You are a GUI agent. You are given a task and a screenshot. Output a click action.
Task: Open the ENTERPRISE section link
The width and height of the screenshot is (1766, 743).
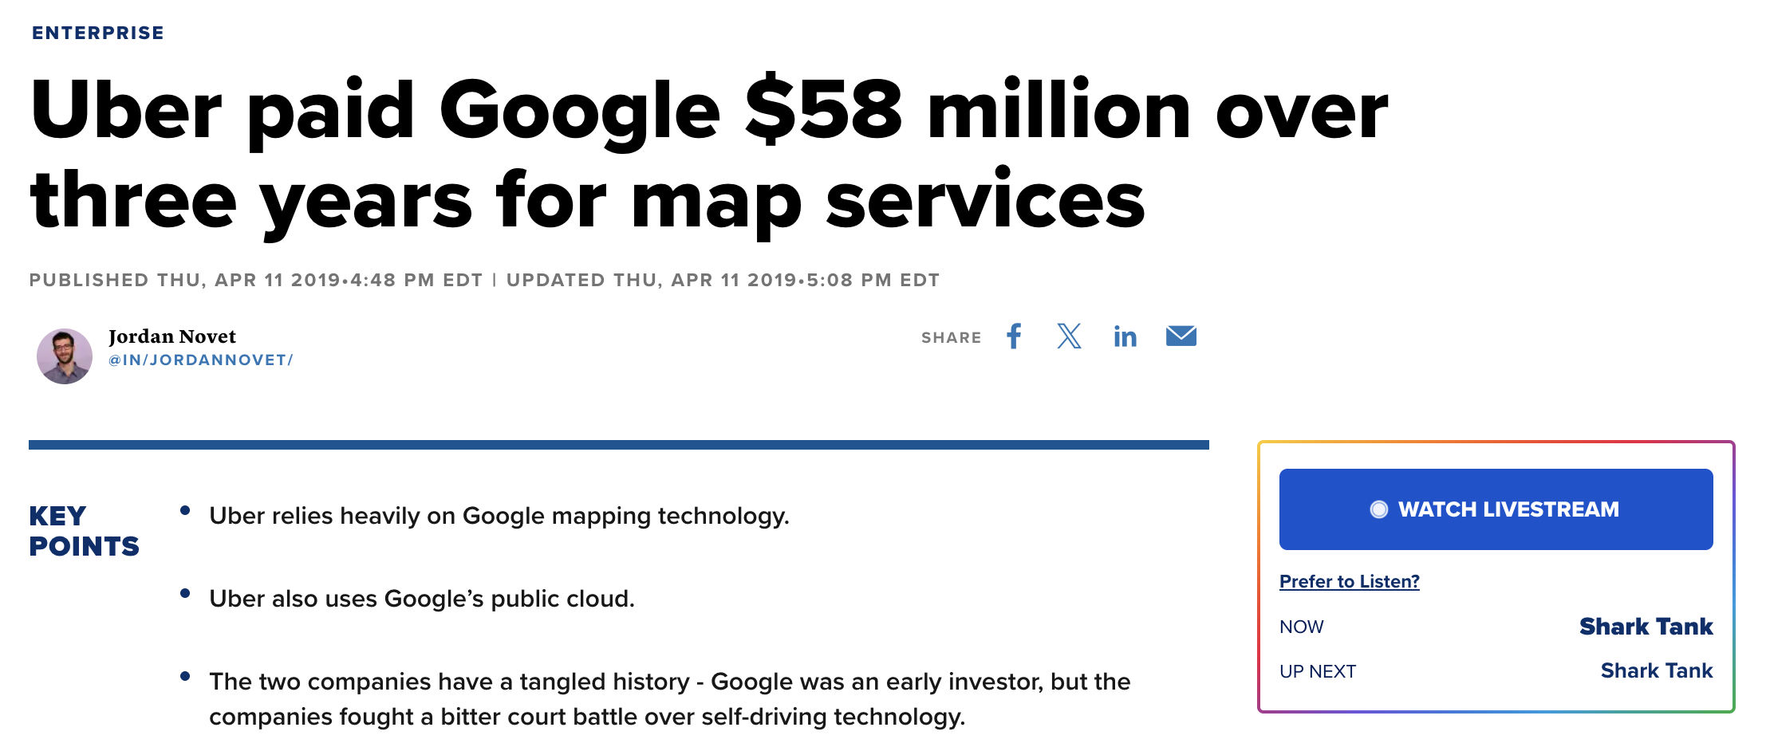point(98,33)
